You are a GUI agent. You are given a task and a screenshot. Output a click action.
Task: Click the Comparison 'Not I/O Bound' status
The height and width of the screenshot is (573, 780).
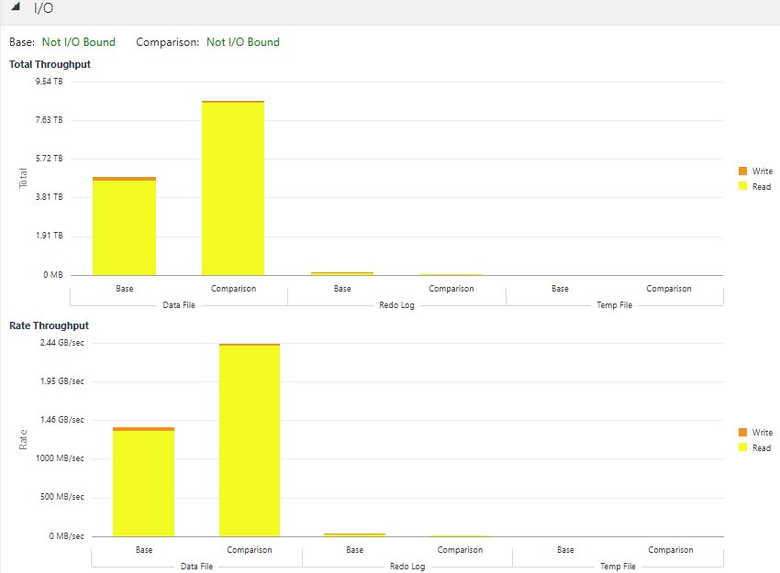[243, 42]
